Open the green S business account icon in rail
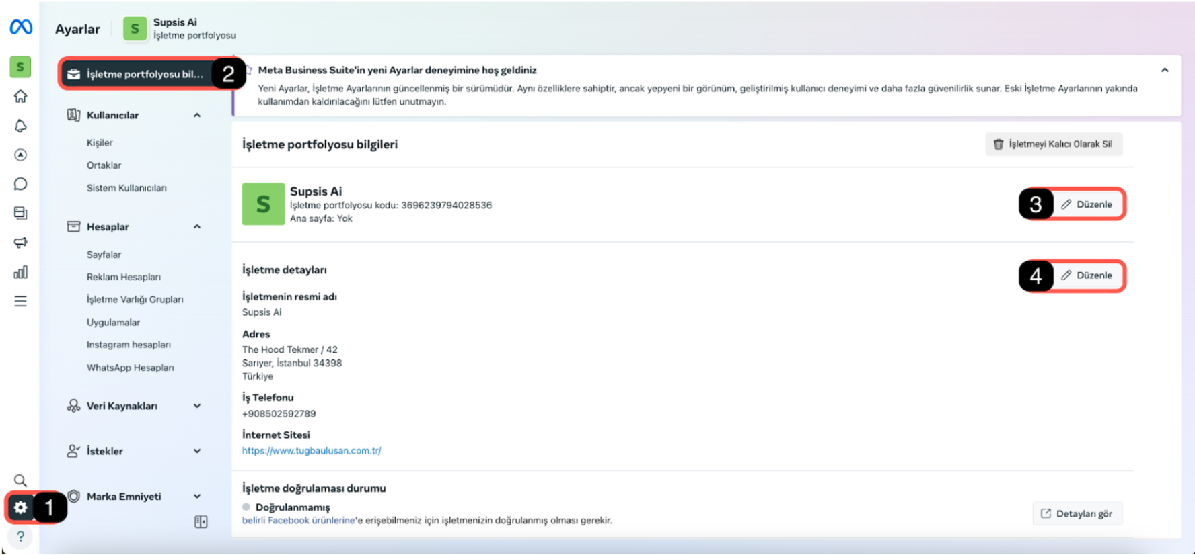The height and width of the screenshot is (555, 1195). [x=20, y=67]
